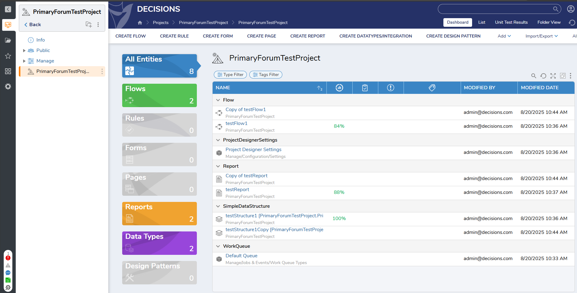Viewport: 577px width, 293px height.
Task: Open PrimaryForumTestProj tree item options dots
Action: pos(102,71)
